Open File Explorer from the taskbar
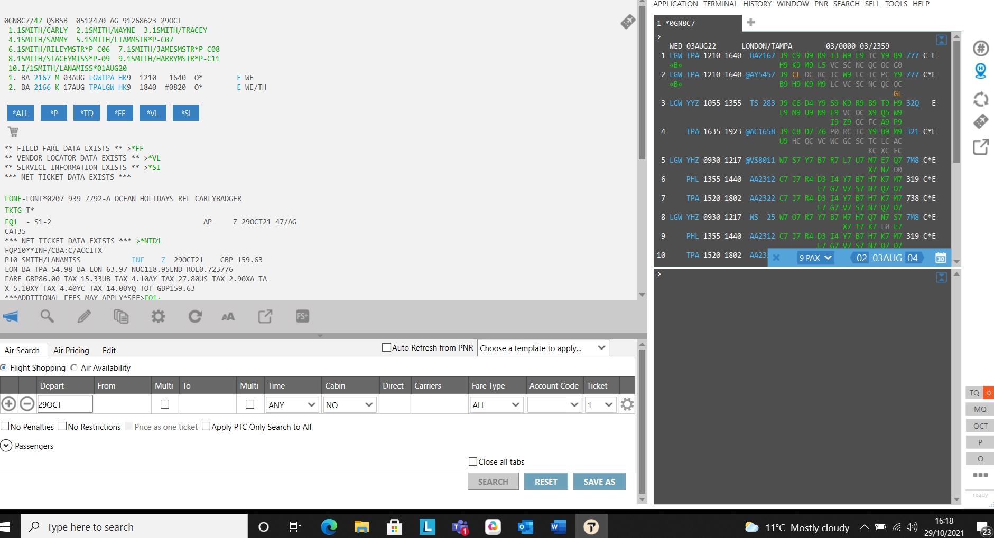994x538 pixels. tap(361, 526)
